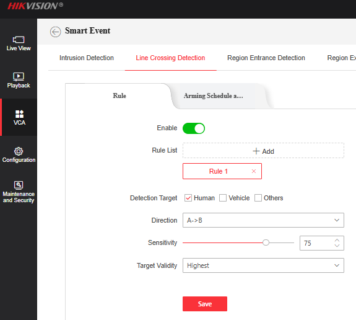The width and height of the screenshot is (356, 320).
Task: Click the Hikvision logo
Action: click(35, 6)
